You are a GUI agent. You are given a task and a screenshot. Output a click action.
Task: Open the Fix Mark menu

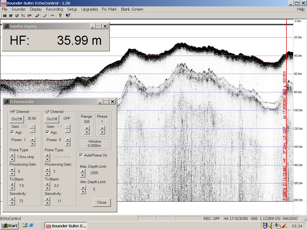[109, 9]
